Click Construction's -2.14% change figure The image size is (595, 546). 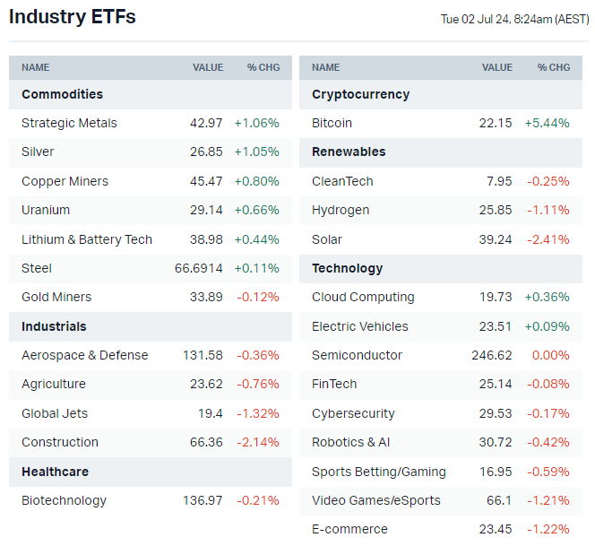[x=257, y=442]
